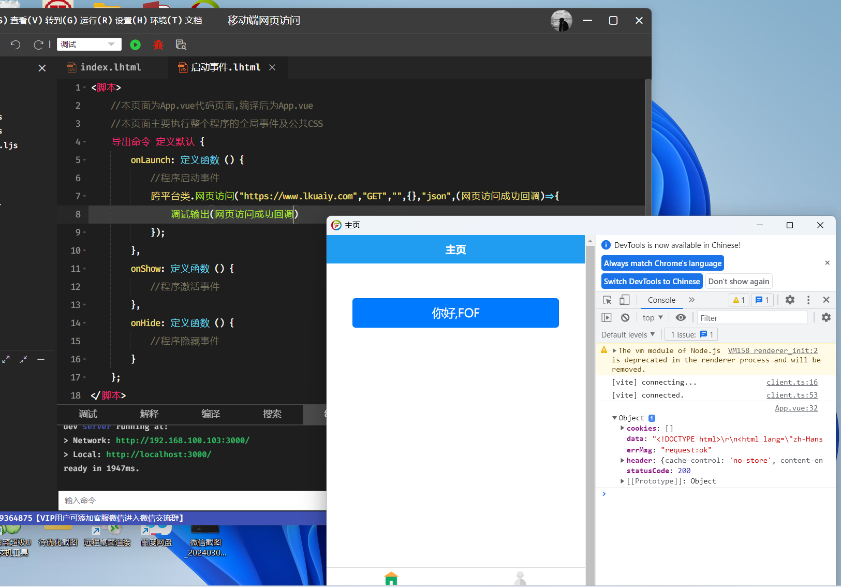Click the messages count badge in the tab bar

point(762,300)
